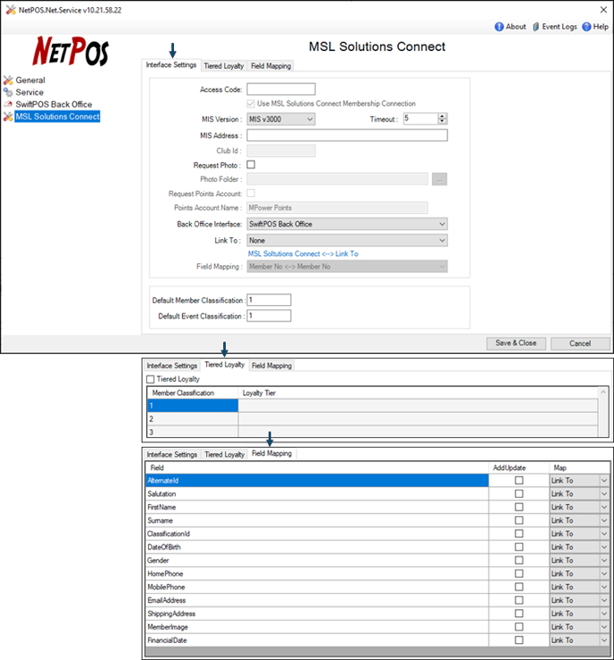Screen dimensions: 614x660
Task: Click the Timeout spinner arrows
Action: pyautogui.click(x=442, y=119)
